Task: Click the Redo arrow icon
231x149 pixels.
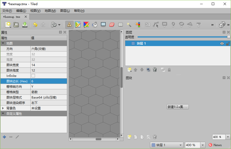Action: tap(43, 25)
